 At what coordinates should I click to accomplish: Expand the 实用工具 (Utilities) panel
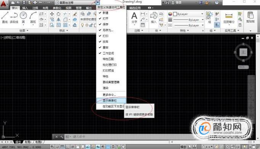click(x=232, y=31)
